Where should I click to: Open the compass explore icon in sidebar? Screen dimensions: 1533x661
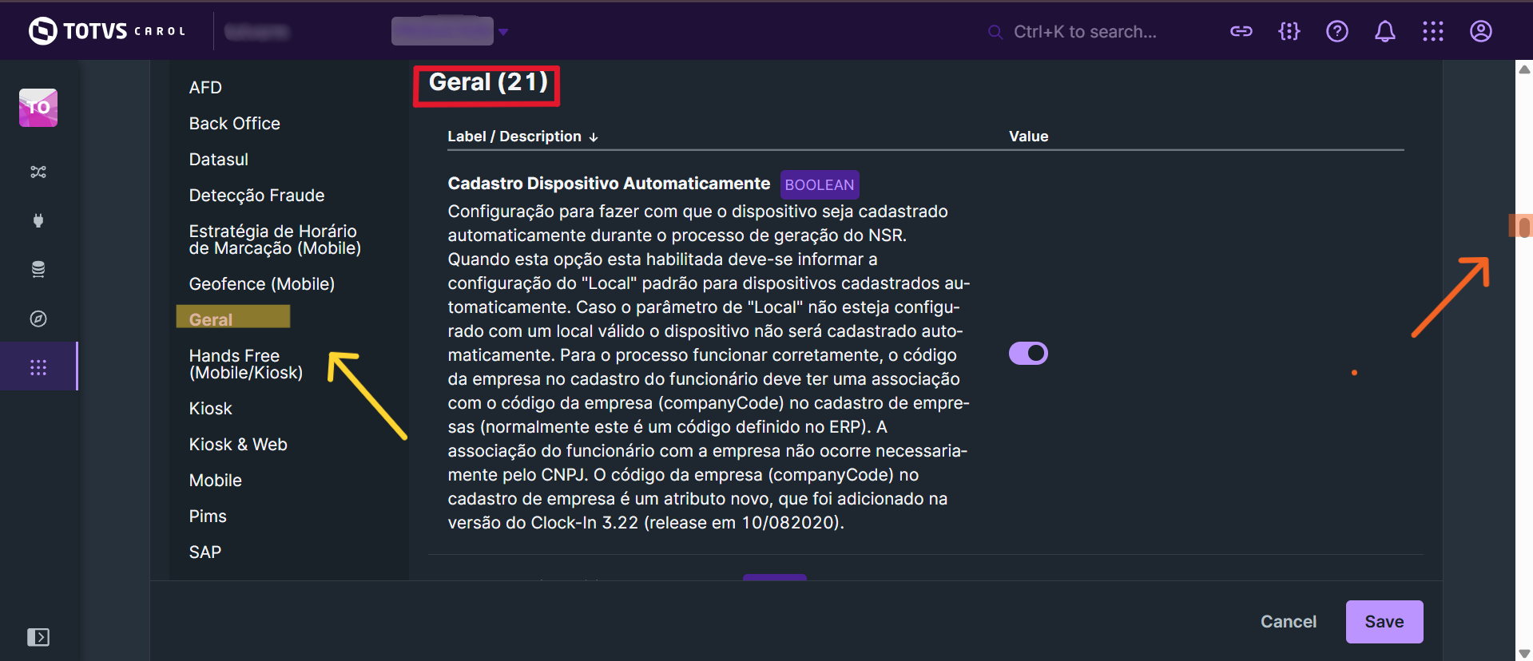click(x=38, y=319)
